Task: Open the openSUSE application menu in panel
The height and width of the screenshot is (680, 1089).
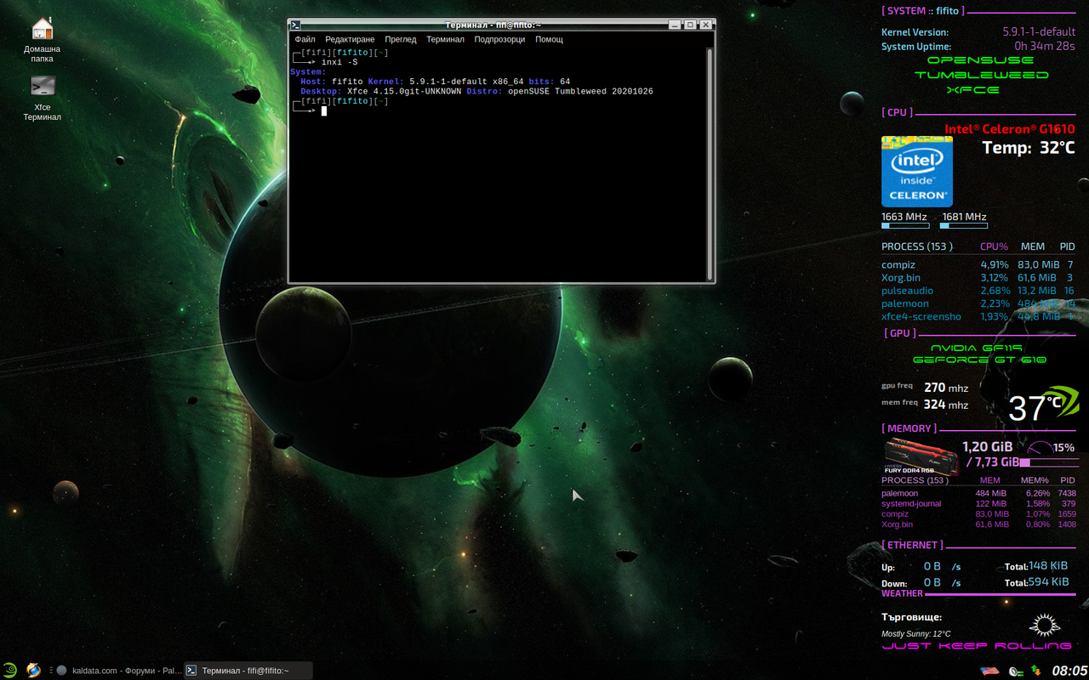Action: coord(9,671)
